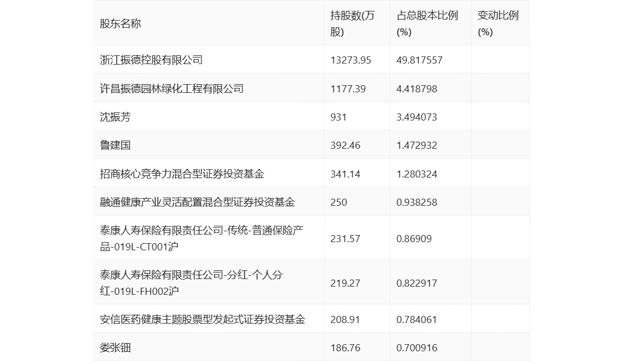This screenshot has height=361, width=623.
Task: Click the percentage 0.86909
Action: (x=414, y=239)
